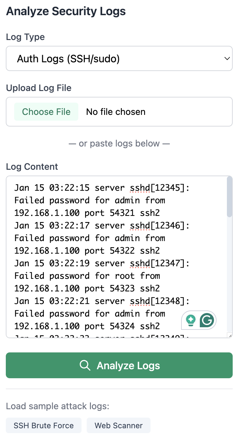This screenshot has height=446, width=243.
Task: Click the No file chosen label
Action: (116, 112)
